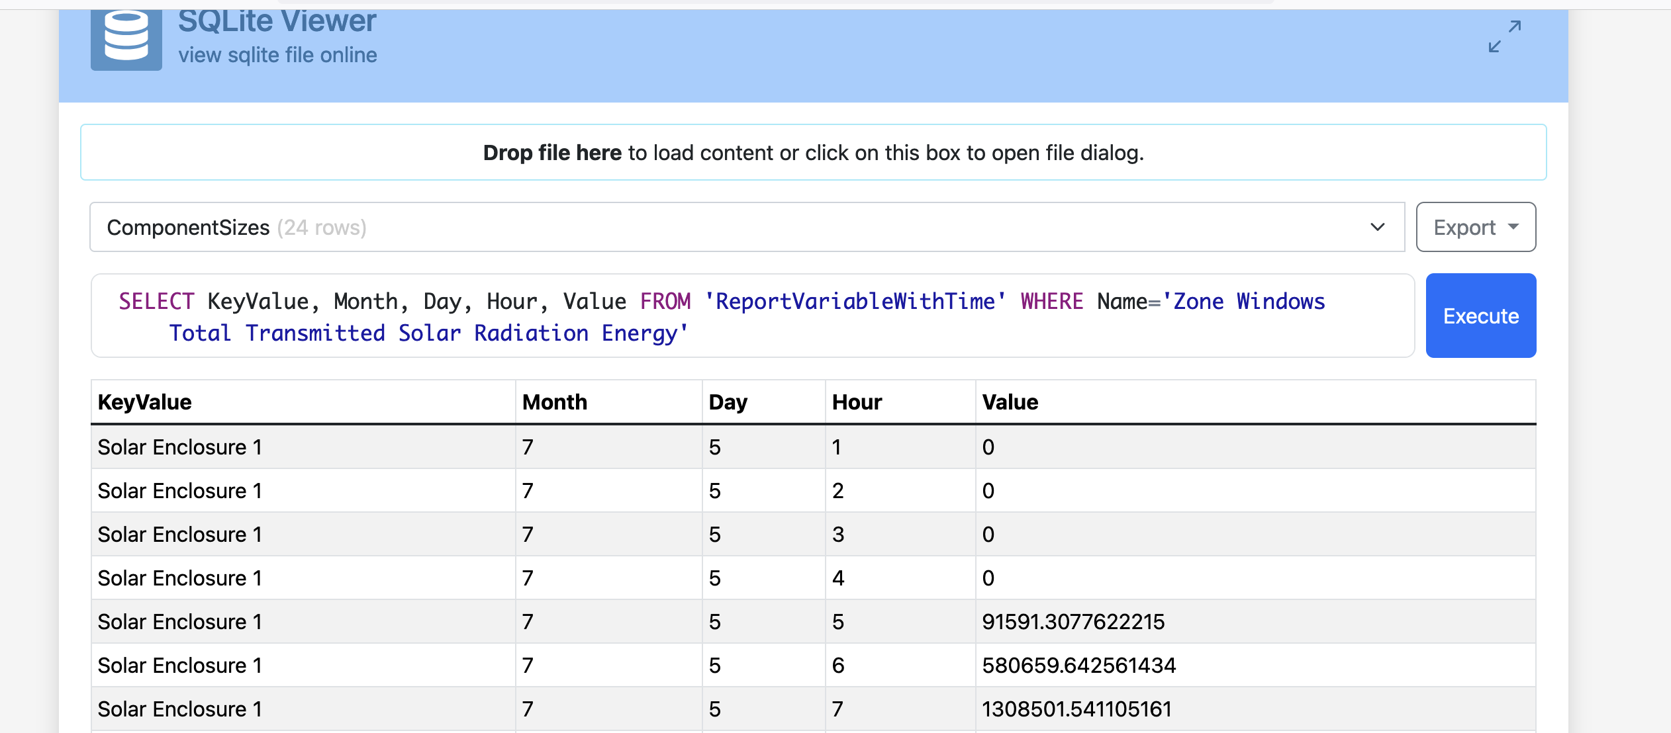The height and width of the screenshot is (733, 1671).
Task: Click the 'ReportVariableWithTime' string in the query
Action: coord(855,302)
